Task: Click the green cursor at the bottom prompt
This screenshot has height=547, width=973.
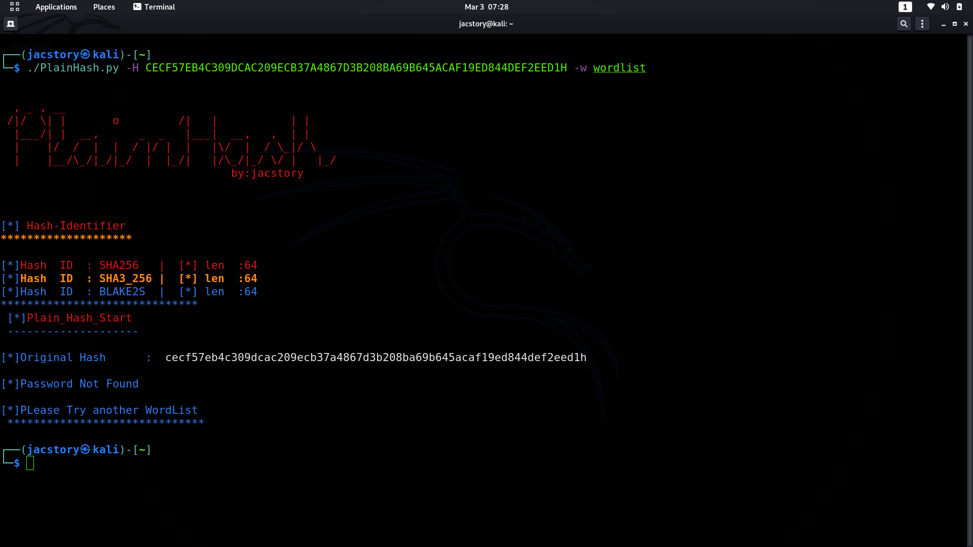Action: click(30, 463)
